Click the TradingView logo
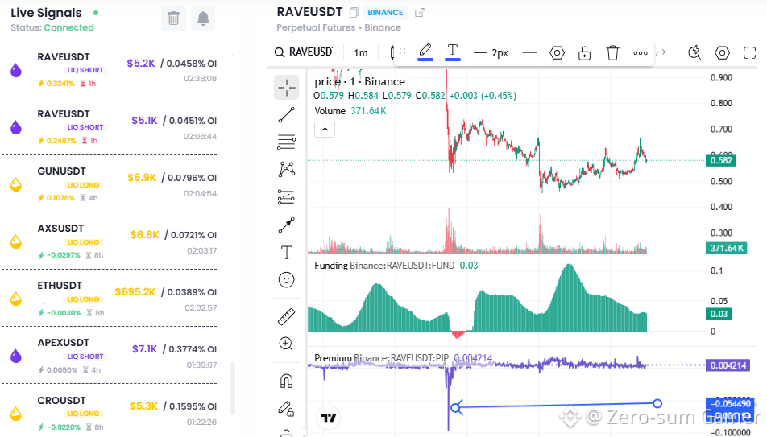The height and width of the screenshot is (437, 767). point(328,418)
